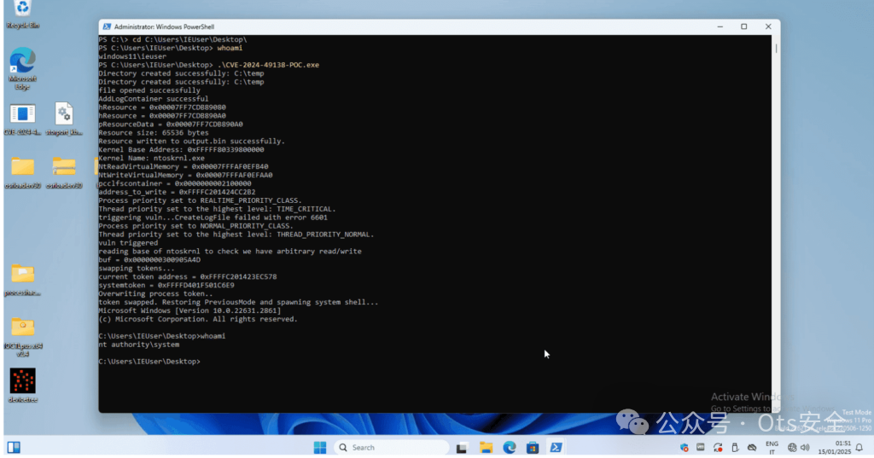Select the Microsoft Edge desktop shortcut
Screen dimensions: 874x458
tap(22, 68)
